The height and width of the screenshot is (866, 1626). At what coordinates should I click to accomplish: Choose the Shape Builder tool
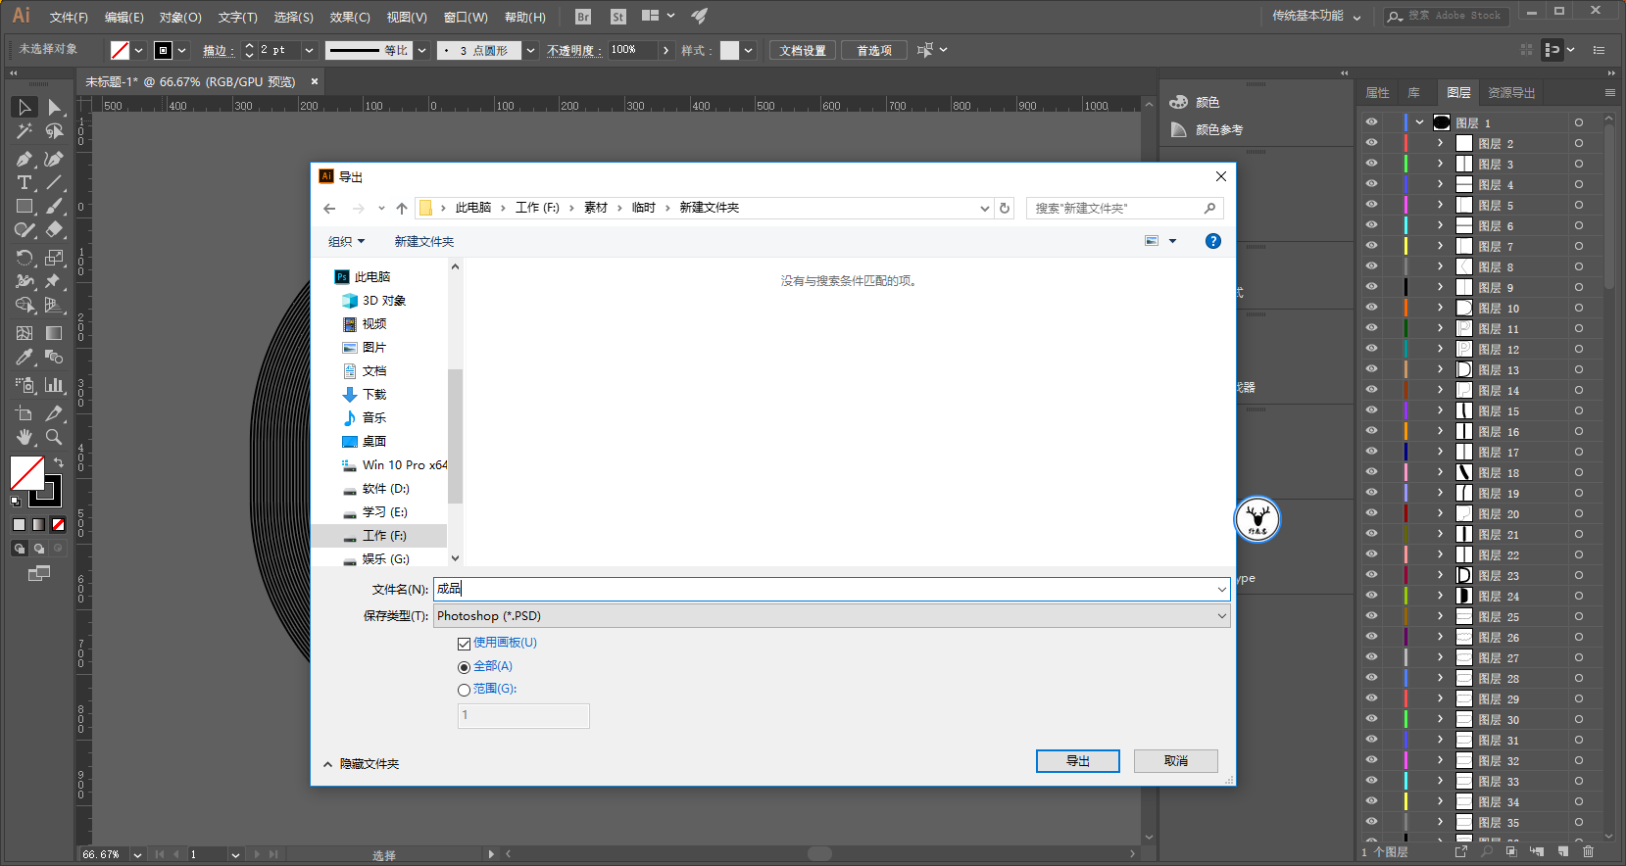click(25, 306)
